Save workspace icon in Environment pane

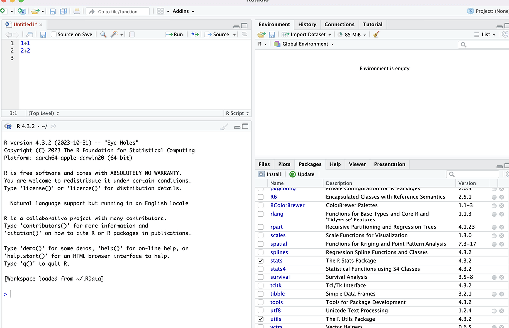pyautogui.click(x=272, y=35)
